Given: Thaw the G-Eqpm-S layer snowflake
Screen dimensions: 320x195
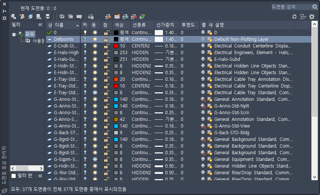Looking at the screenshot, I should (95, 159).
